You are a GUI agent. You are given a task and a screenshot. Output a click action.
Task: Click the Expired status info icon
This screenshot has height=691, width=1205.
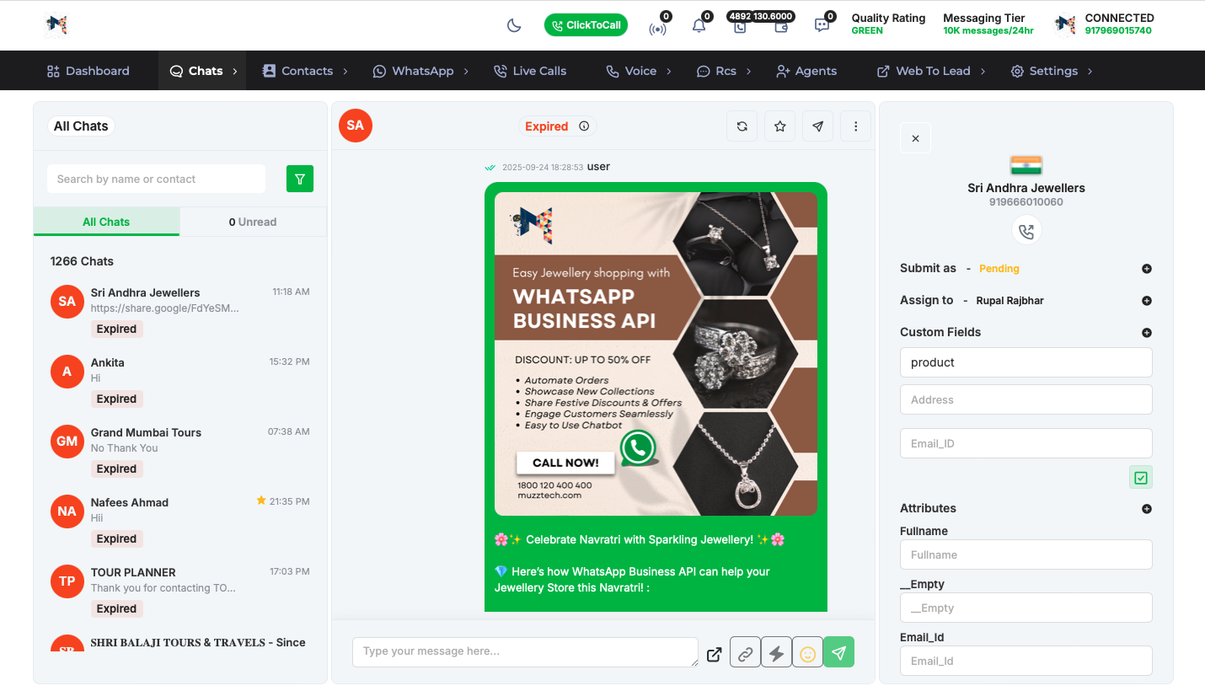584,126
